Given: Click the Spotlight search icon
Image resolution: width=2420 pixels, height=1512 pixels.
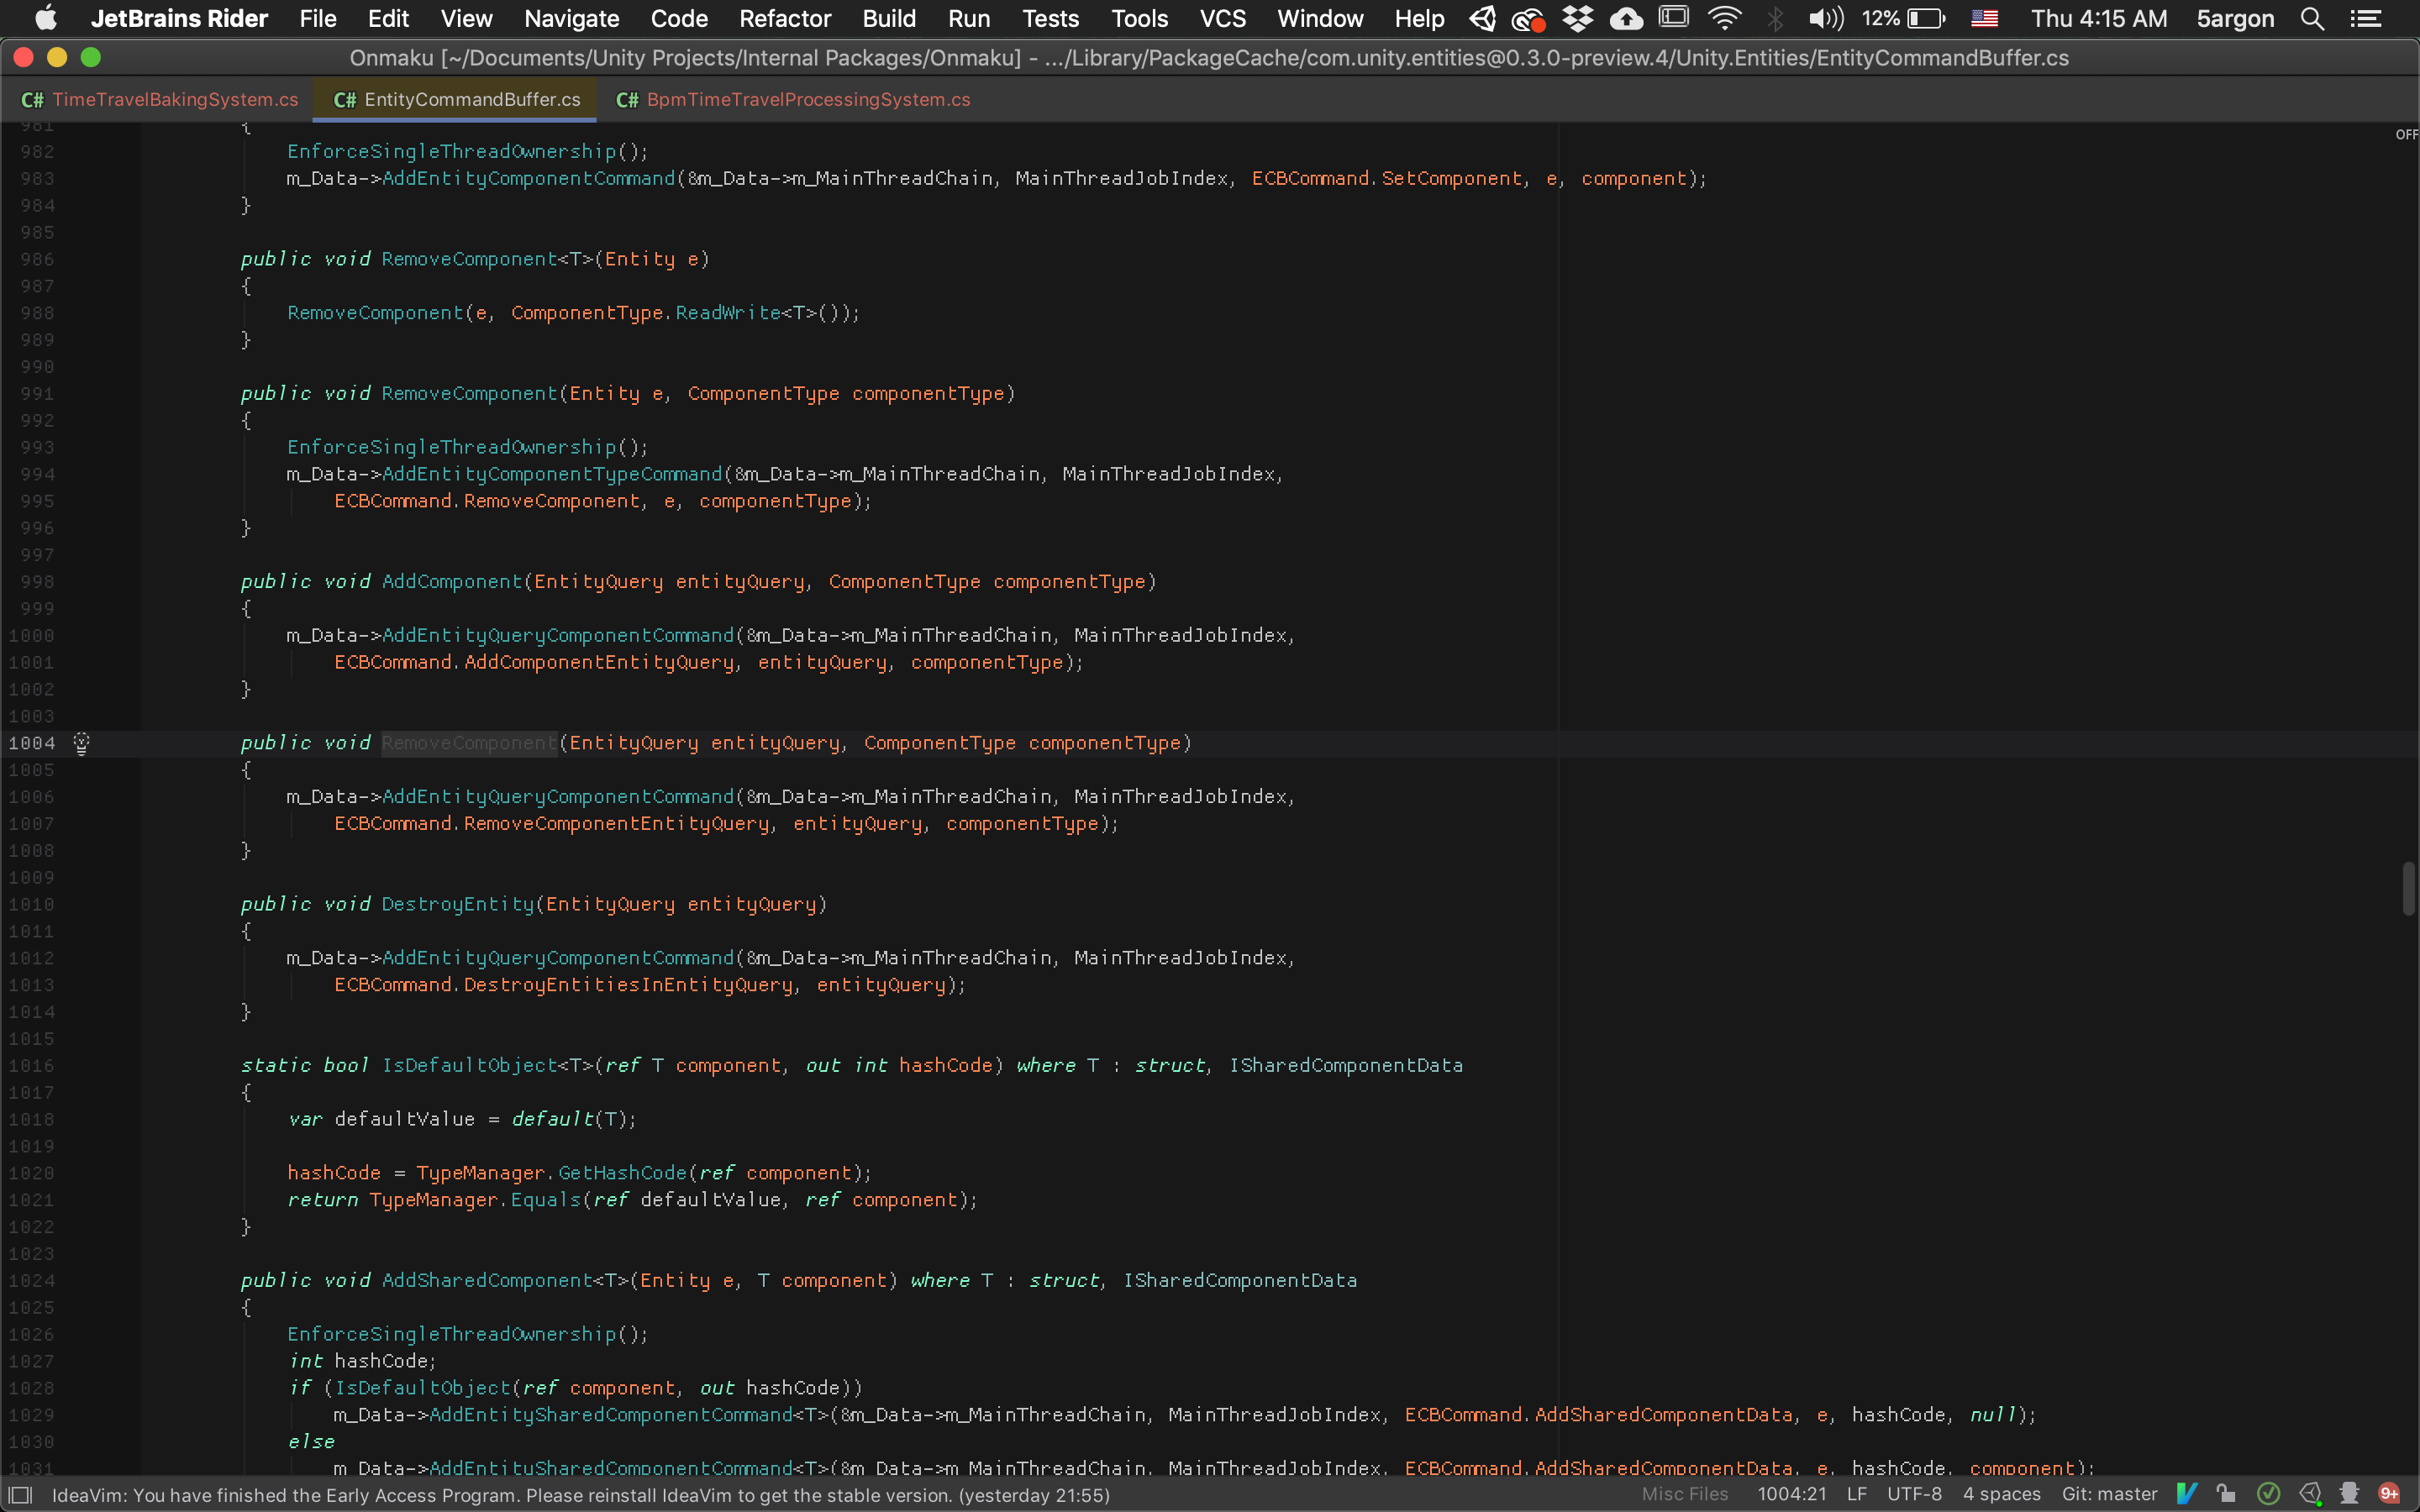Looking at the screenshot, I should coord(2310,19).
